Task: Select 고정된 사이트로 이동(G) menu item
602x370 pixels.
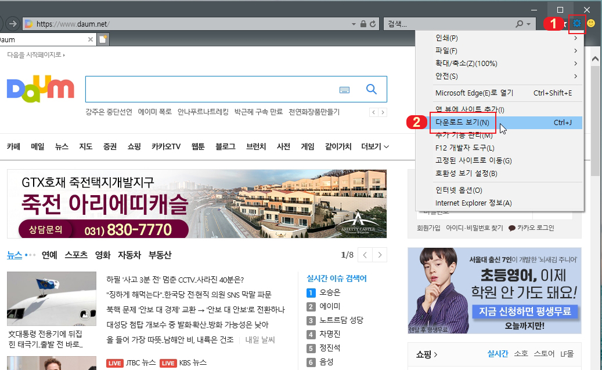Action: click(x=499, y=160)
